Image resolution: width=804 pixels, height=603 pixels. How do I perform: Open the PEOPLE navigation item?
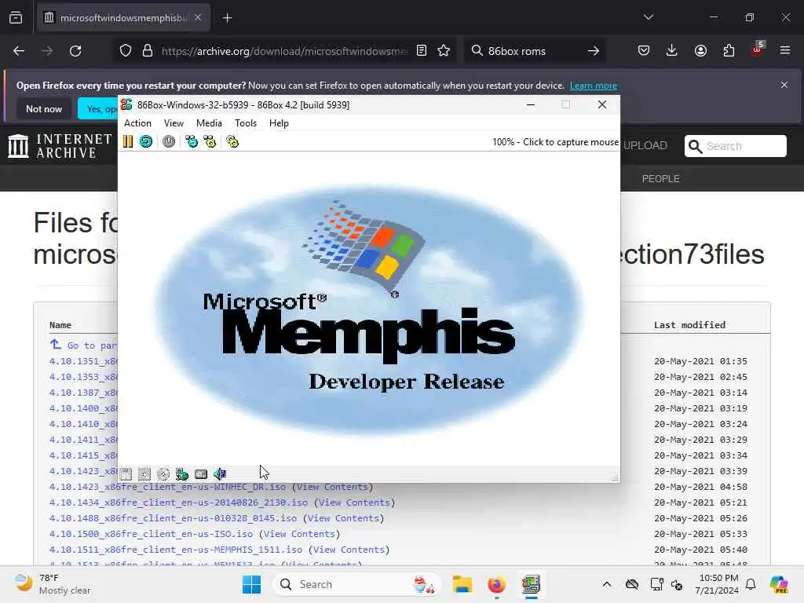(x=661, y=178)
